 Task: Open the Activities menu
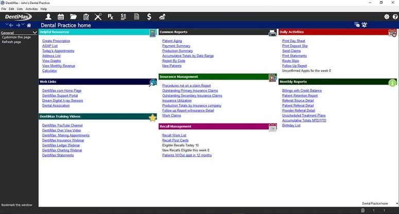[x=31, y=9]
